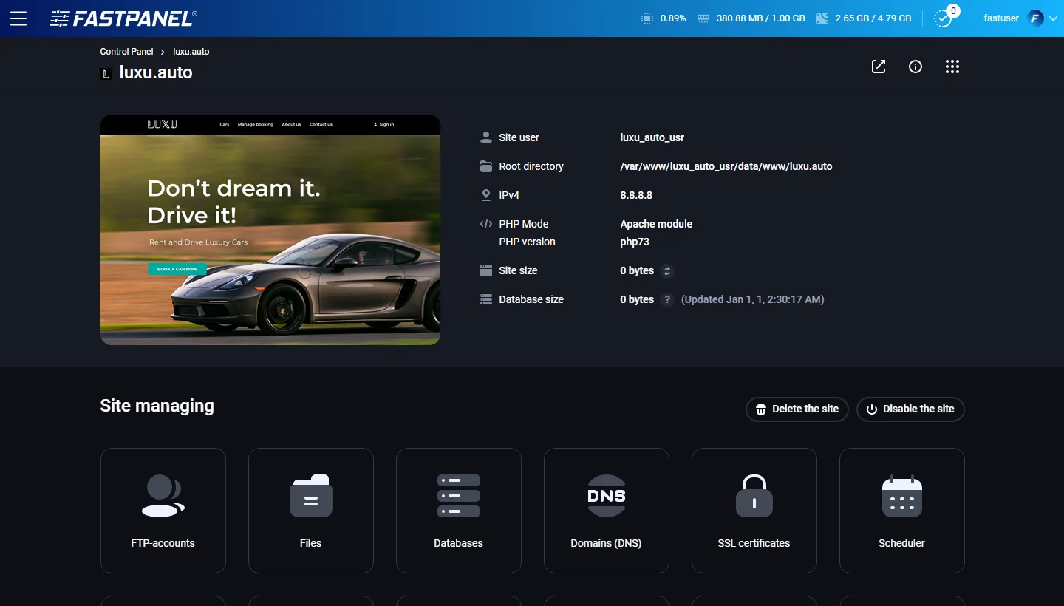The height and width of the screenshot is (606, 1064).
Task: Click the Site managing heading
Action: pos(157,406)
